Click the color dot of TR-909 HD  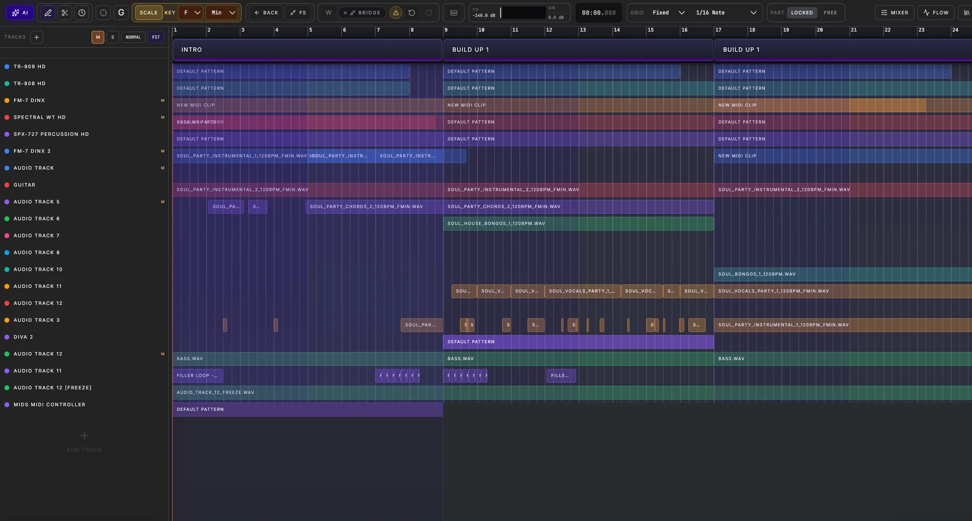click(x=7, y=66)
